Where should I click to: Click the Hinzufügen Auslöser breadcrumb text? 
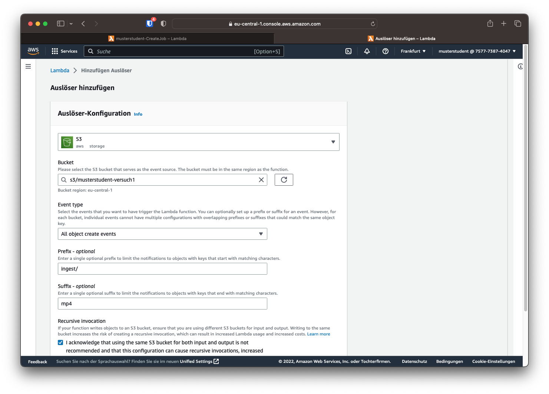(106, 70)
